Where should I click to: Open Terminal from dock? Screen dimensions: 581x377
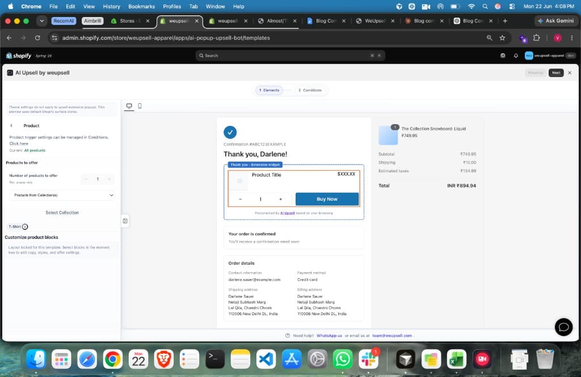coord(215,359)
